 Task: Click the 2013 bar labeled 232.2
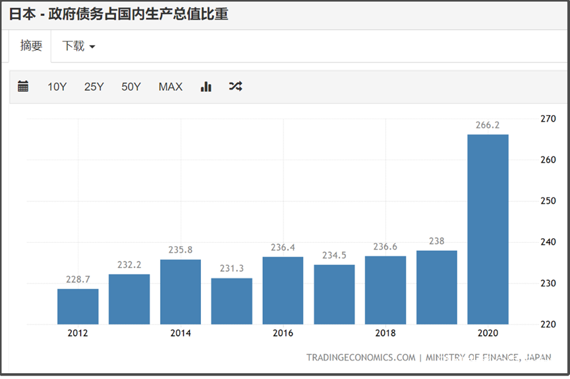coord(129,299)
